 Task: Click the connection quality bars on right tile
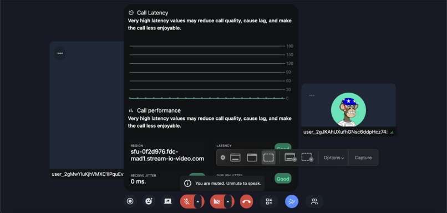click(x=392, y=133)
